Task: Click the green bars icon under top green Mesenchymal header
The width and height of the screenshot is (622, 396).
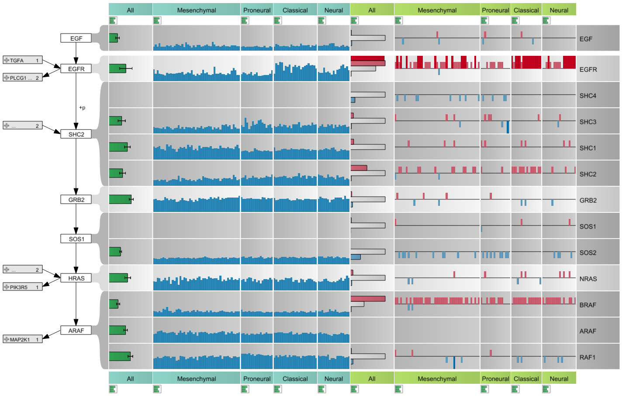Action: coord(398,20)
